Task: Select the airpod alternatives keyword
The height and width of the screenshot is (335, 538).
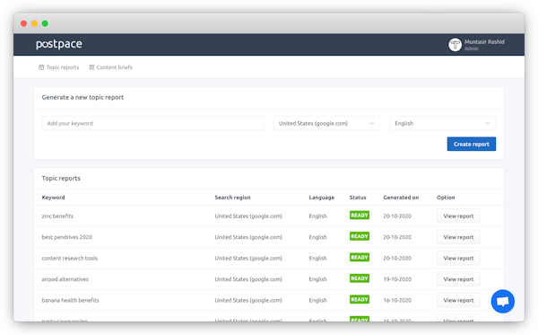Action: click(x=65, y=279)
